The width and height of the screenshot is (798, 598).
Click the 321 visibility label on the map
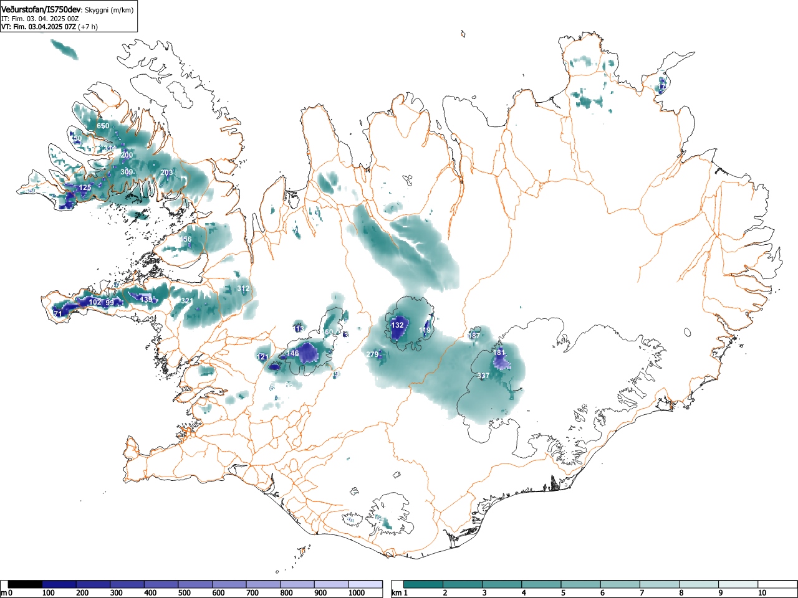[x=186, y=301]
